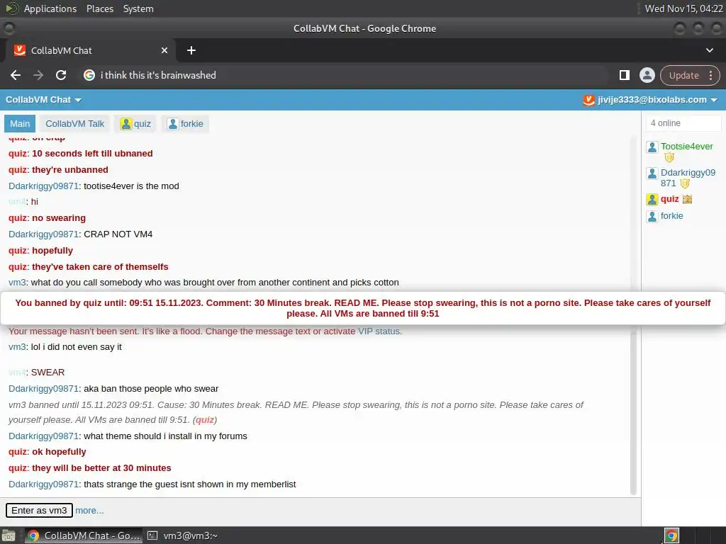Open the Applications menu

50,8
